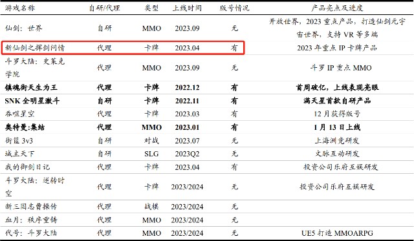Select the game name 仙剑：世界
Image resolution: width=414 pixels, height=241 pixels.
pyautogui.click(x=23, y=28)
